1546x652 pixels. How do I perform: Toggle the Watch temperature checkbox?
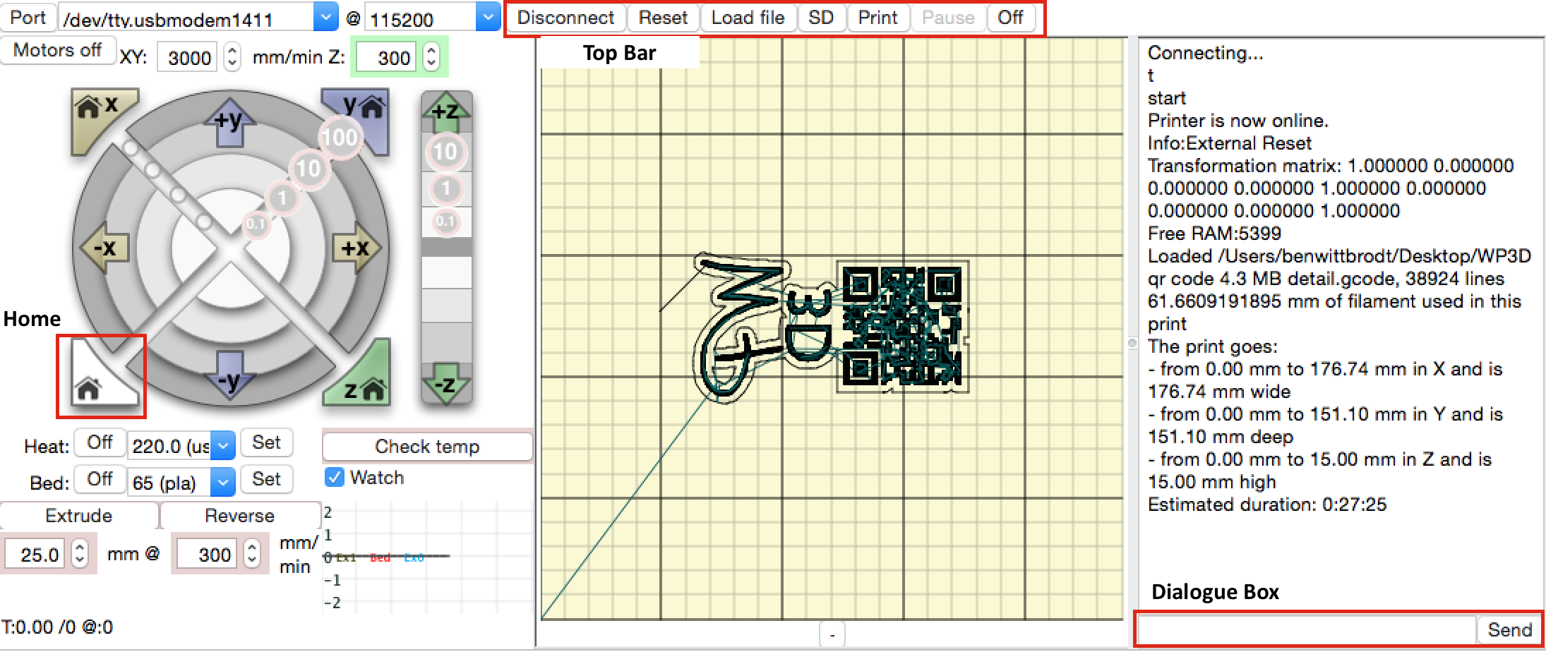point(335,478)
